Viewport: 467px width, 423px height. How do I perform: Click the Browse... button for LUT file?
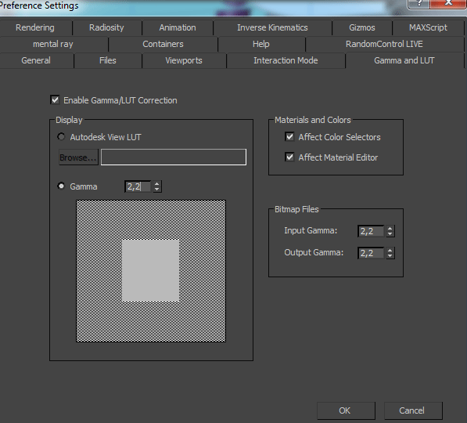pyautogui.click(x=78, y=157)
